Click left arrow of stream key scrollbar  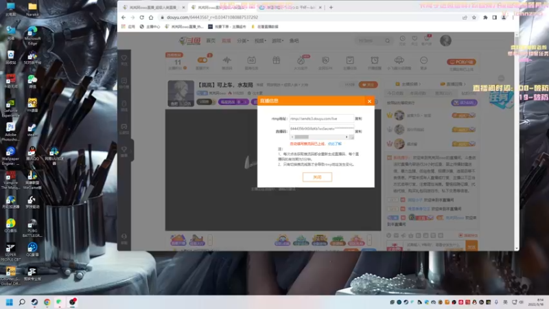[x=292, y=137]
